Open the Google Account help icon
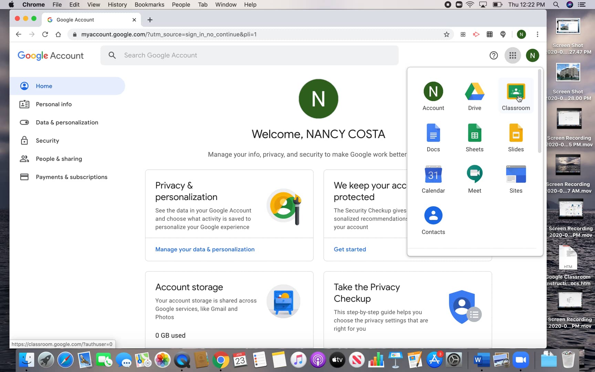The height and width of the screenshot is (372, 595). coord(493,55)
